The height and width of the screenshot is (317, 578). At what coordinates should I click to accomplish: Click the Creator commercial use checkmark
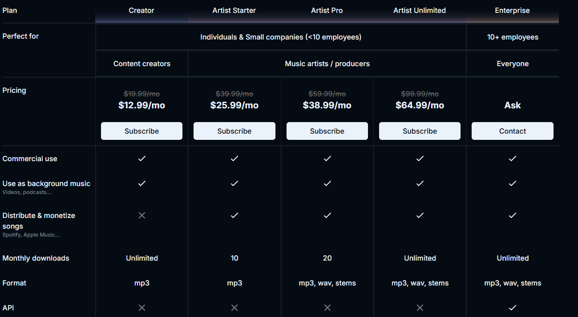141,158
